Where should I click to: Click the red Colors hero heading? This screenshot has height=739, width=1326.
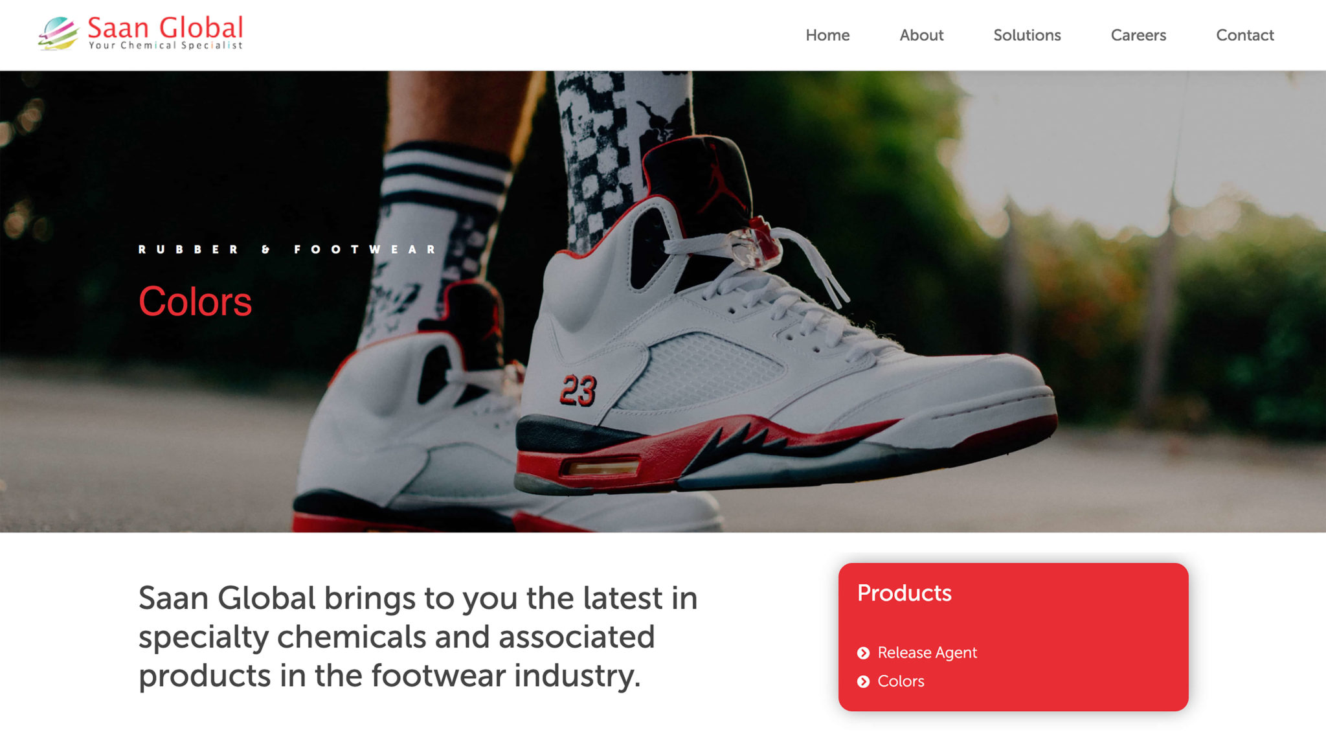195,302
